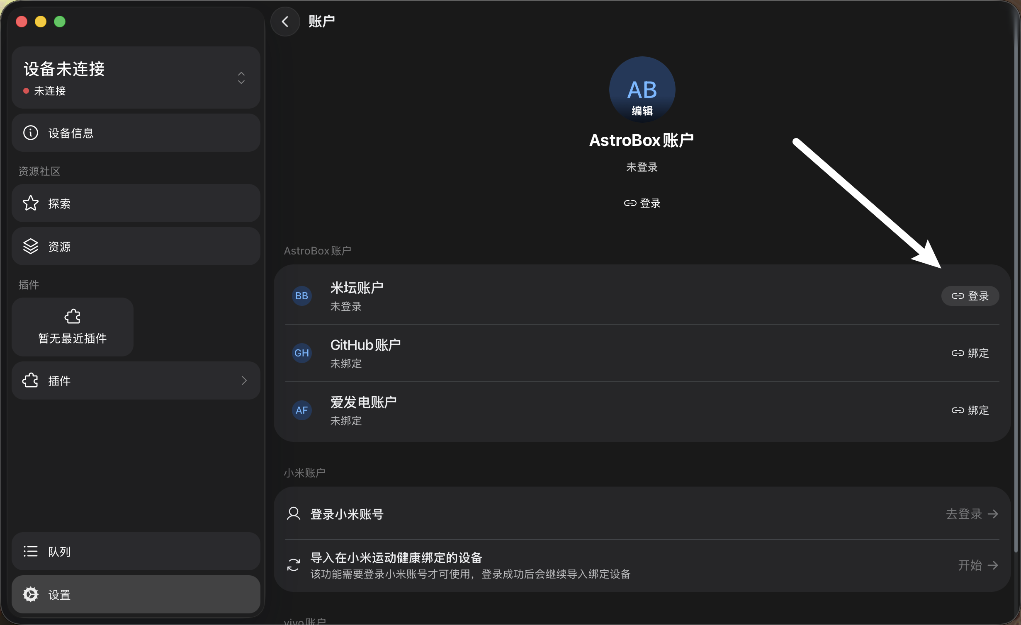
Task: Click the gear icon beside 设置
Action: [31, 594]
